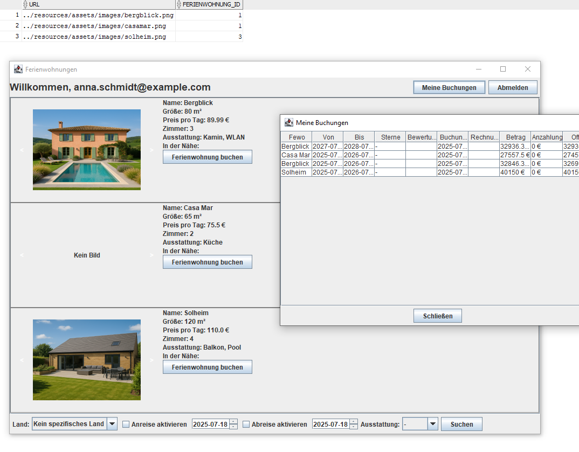This screenshot has height=452, width=579.
Task: Click the Java icon in Meine Buchungen title bar
Action: tap(289, 123)
